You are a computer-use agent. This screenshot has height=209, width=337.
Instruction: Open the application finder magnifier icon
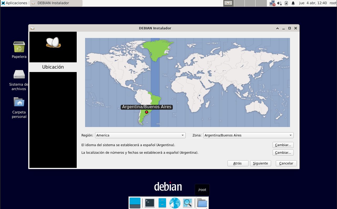[x=188, y=203]
